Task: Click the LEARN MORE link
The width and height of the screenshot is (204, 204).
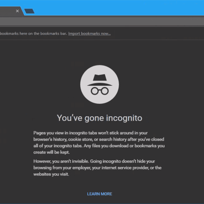Action: (x=100, y=194)
